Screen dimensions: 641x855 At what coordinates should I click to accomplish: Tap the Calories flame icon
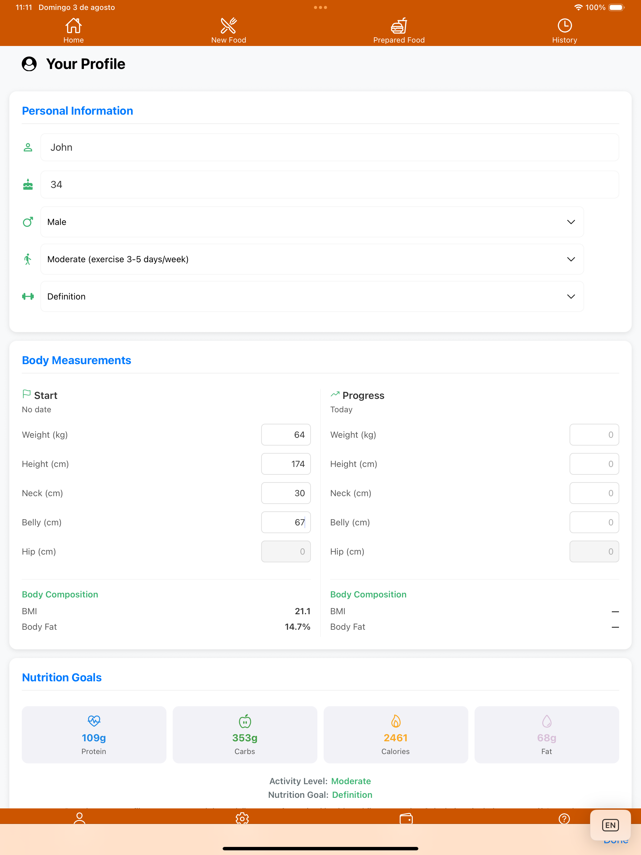pyautogui.click(x=396, y=721)
